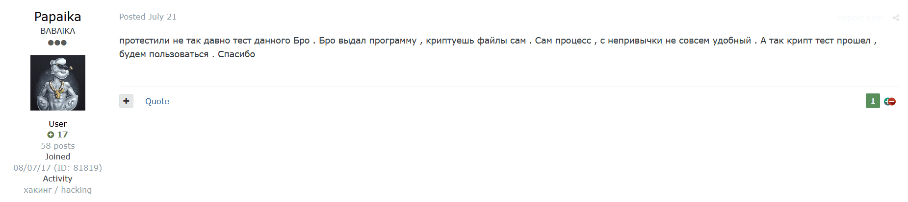Click the User group label
Image resolution: width=908 pixels, height=202 pixels.
[x=58, y=124]
